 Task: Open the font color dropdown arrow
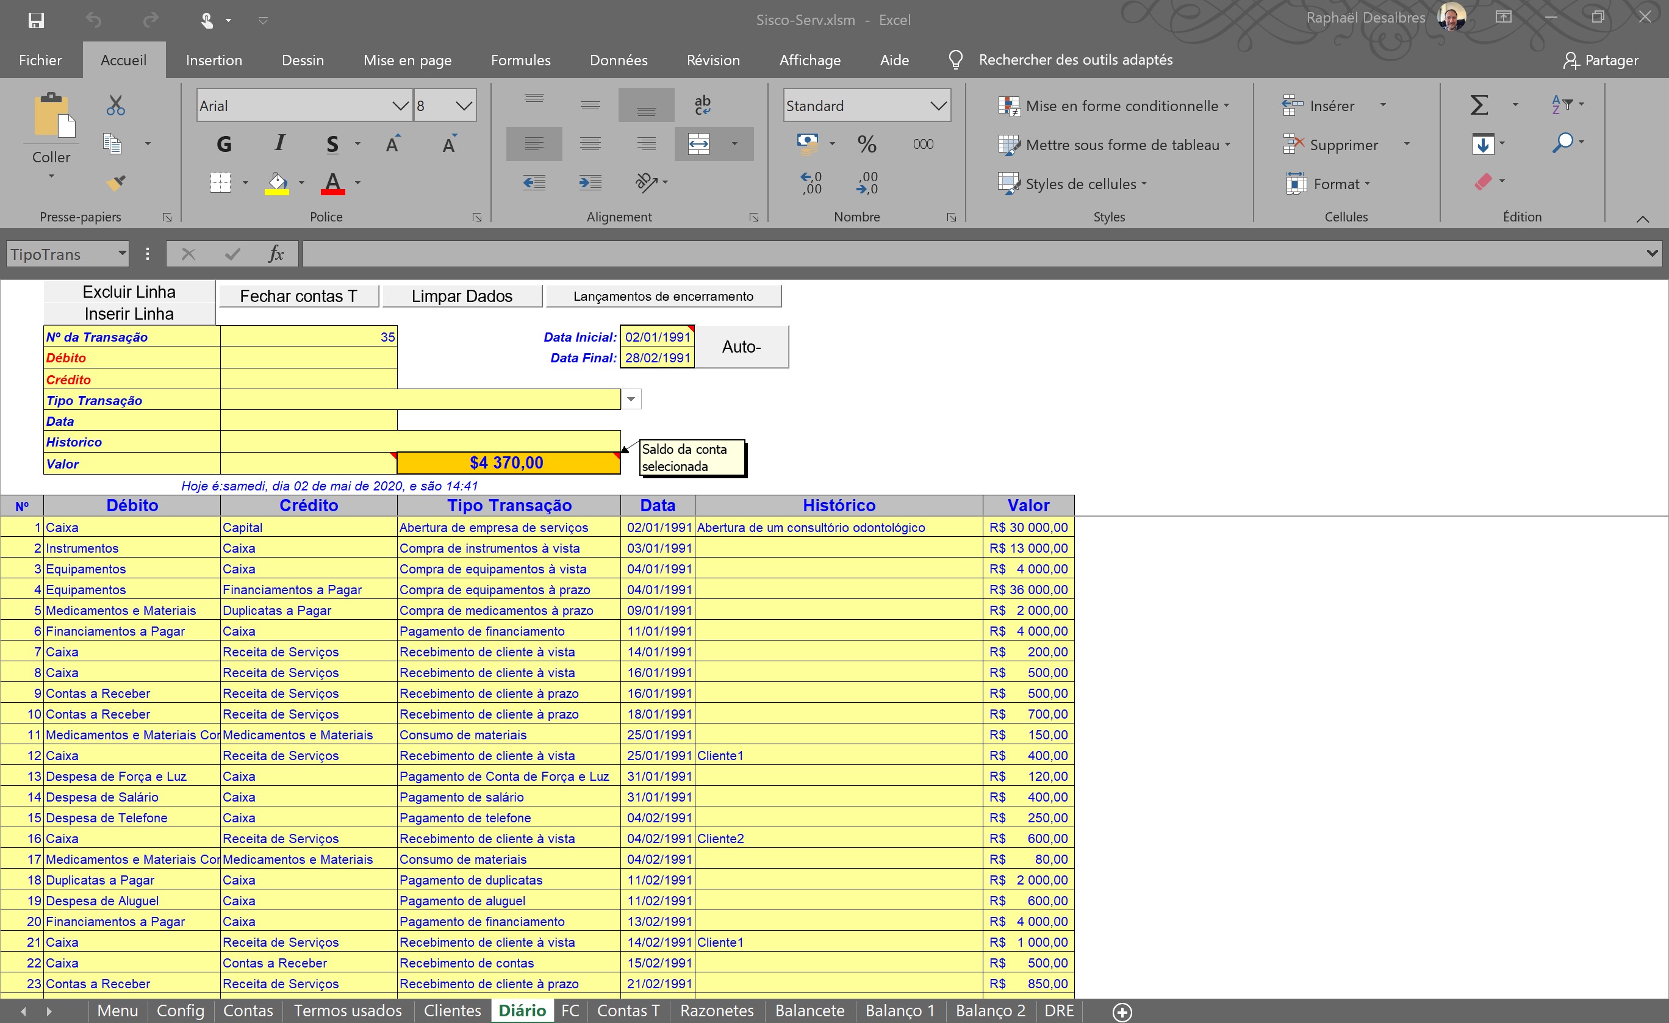pos(357,183)
